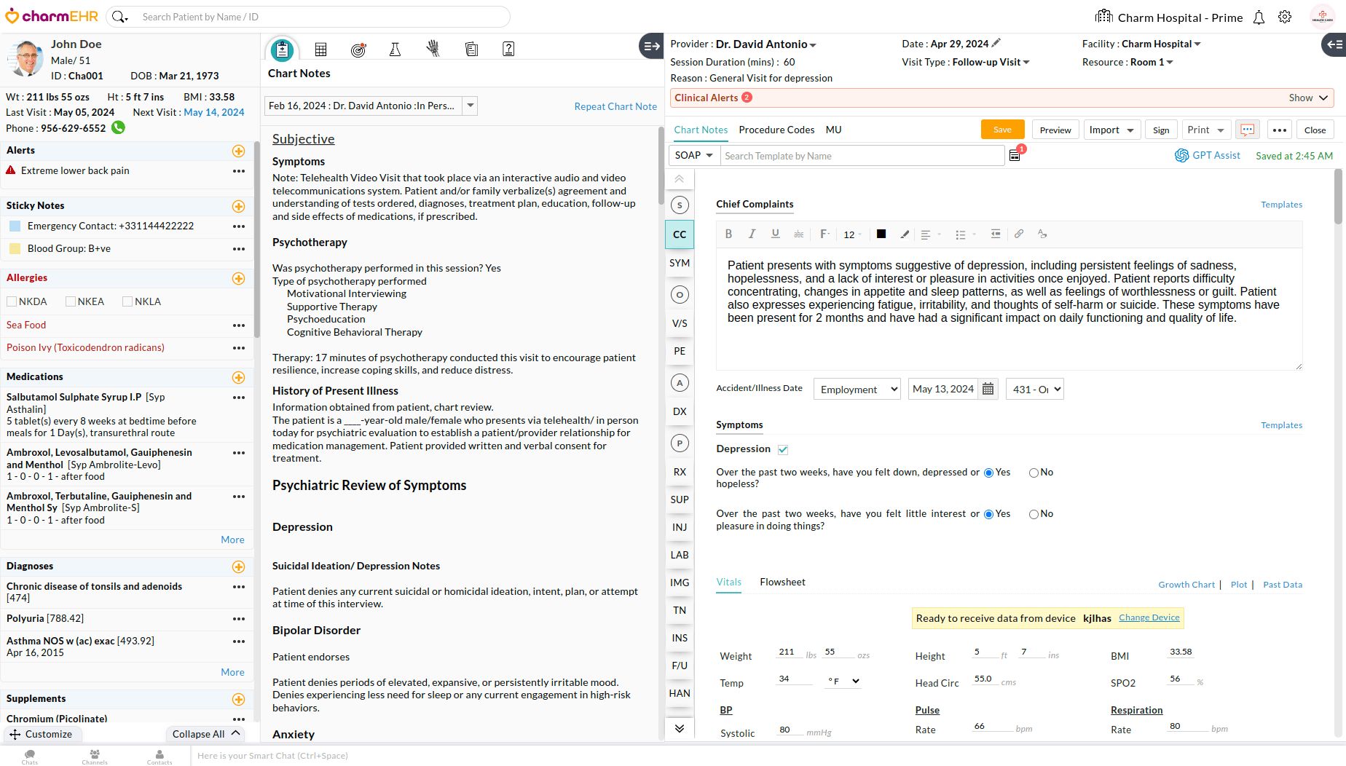Screen dimensions: 1346x766
Task: Expand the Employment dropdown
Action: click(x=857, y=390)
